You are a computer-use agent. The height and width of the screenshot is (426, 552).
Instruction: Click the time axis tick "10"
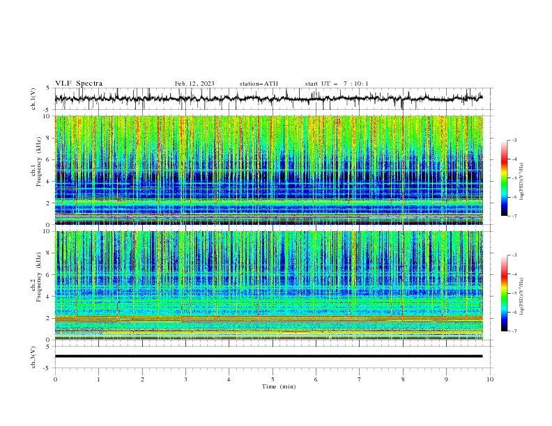coord(490,379)
